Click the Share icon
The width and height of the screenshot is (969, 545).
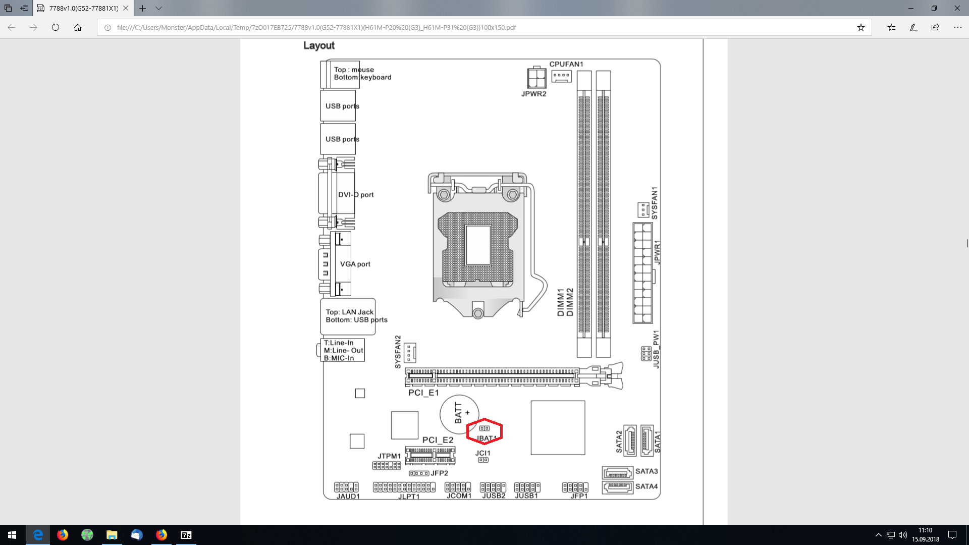coord(935,28)
